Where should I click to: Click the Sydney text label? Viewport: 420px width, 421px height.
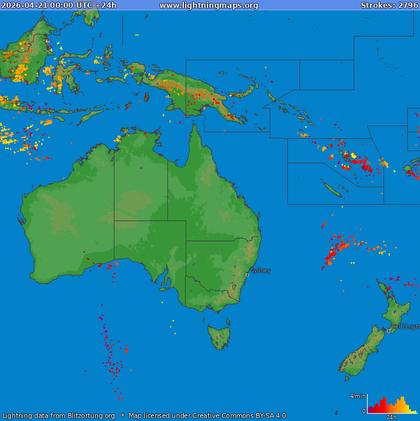pyautogui.click(x=261, y=271)
